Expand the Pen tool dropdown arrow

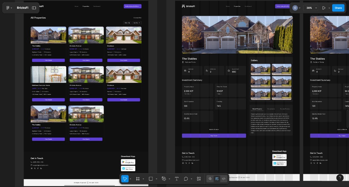tap(169, 179)
